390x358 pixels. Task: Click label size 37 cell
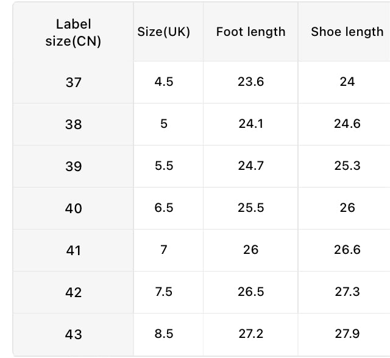coord(73,82)
